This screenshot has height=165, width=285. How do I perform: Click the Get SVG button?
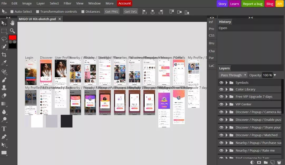point(131,11)
